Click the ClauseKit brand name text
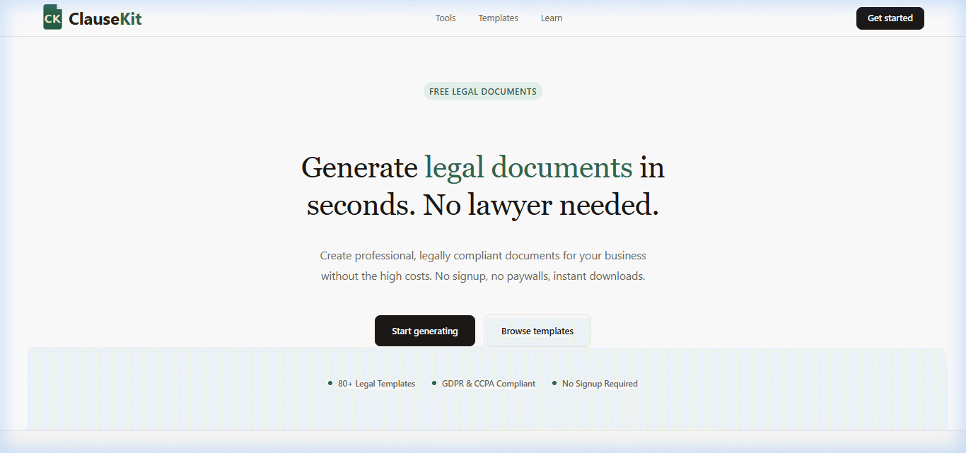The width and height of the screenshot is (966, 453). pyautogui.click(x=105, y=19)
